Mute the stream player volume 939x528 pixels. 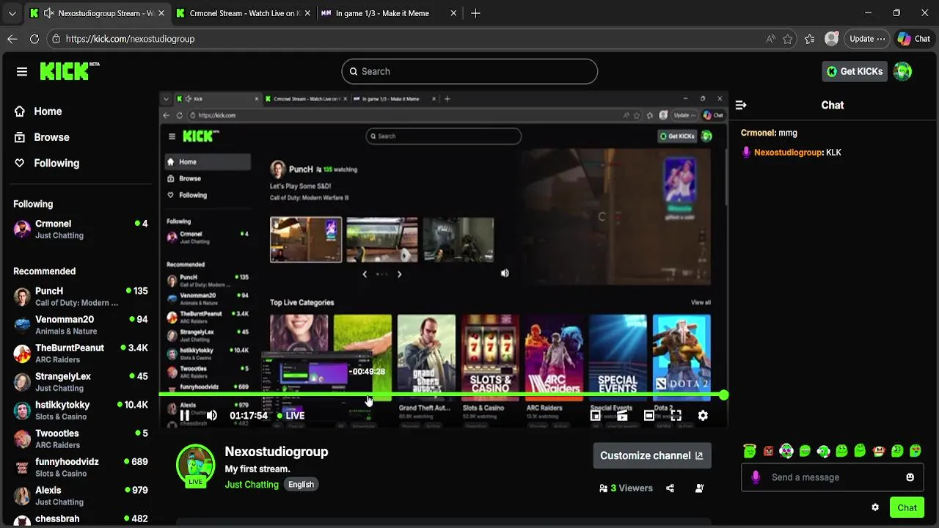click(x=212, y=416)
